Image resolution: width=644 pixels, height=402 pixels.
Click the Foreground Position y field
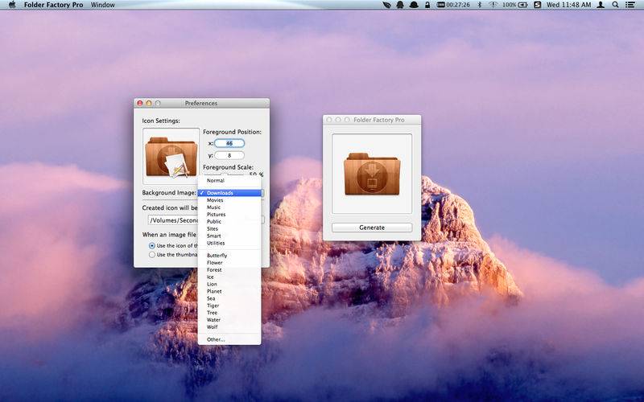click(x=229, y=155)
